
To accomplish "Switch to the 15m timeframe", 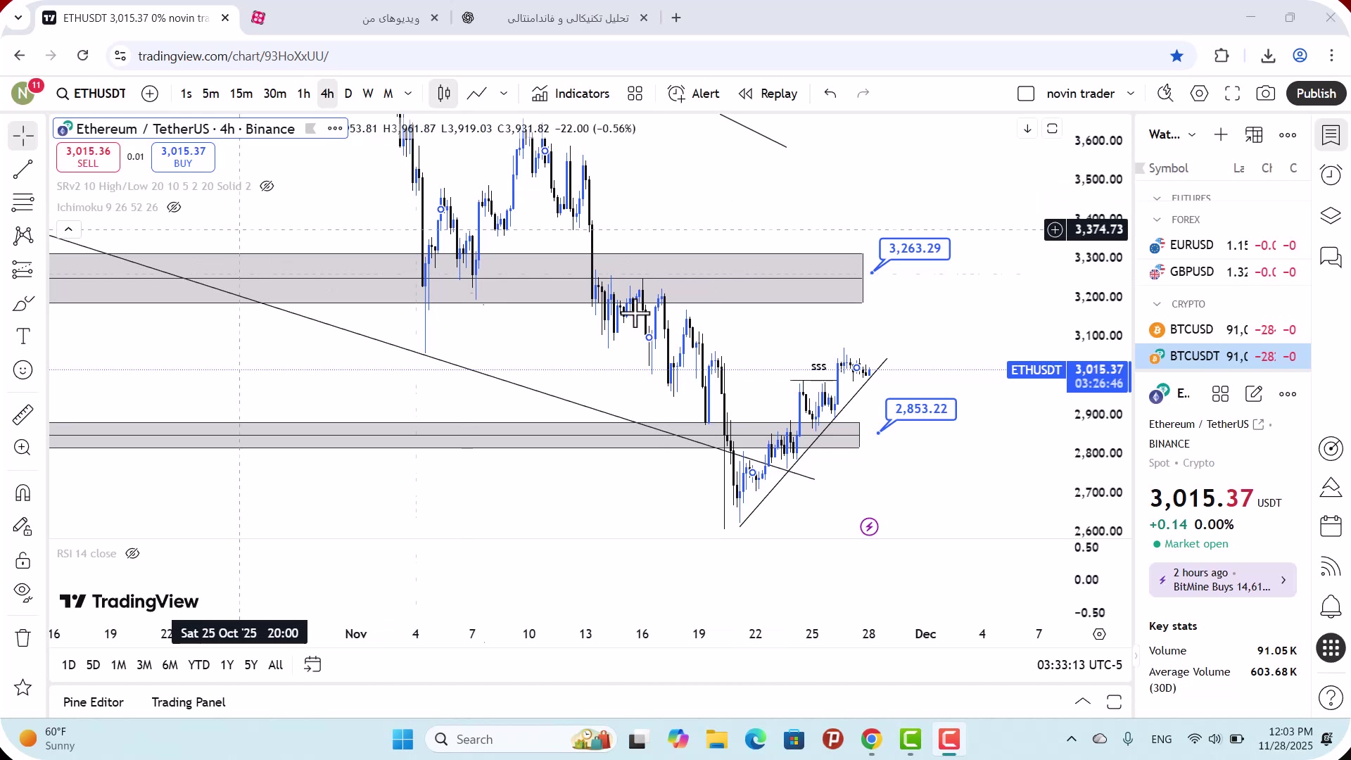I will pos(241,94).
